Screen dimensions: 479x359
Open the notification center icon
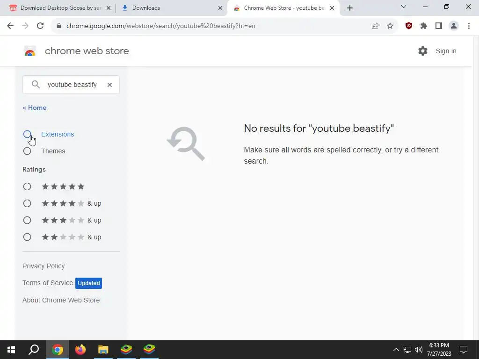point(464,350)
